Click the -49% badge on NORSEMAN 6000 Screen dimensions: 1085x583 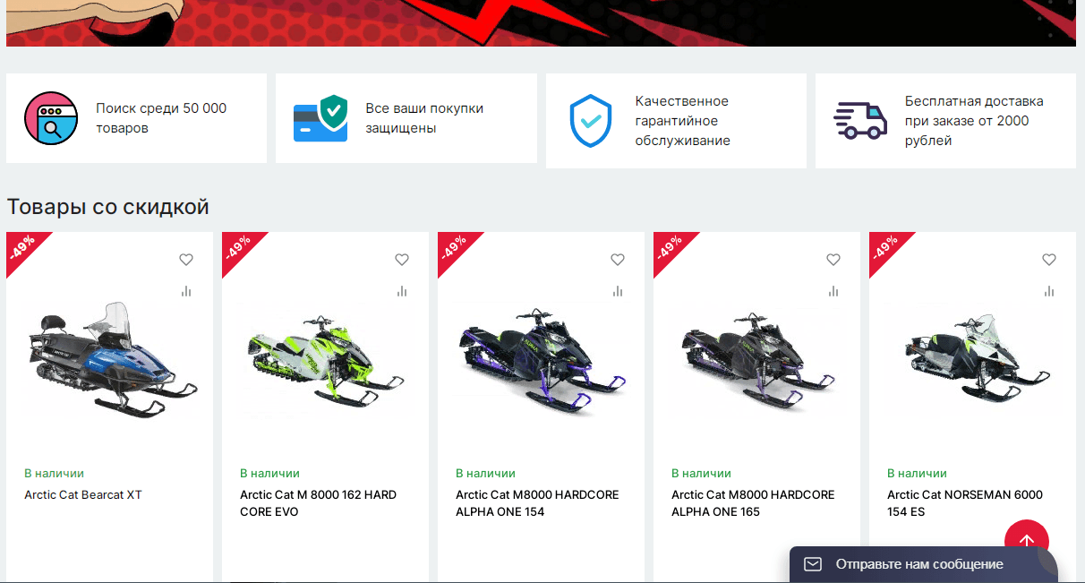tap(884, 247)
